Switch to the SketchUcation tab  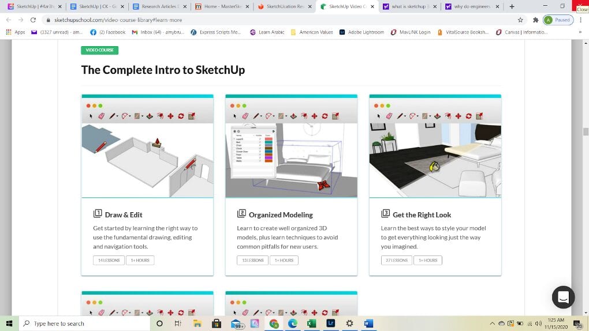285,6
